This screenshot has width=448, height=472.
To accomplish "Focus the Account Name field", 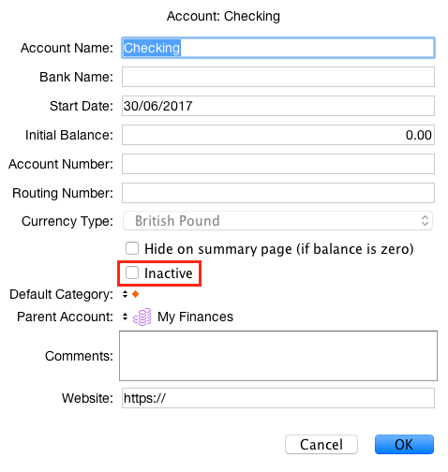I will (278, 48).
